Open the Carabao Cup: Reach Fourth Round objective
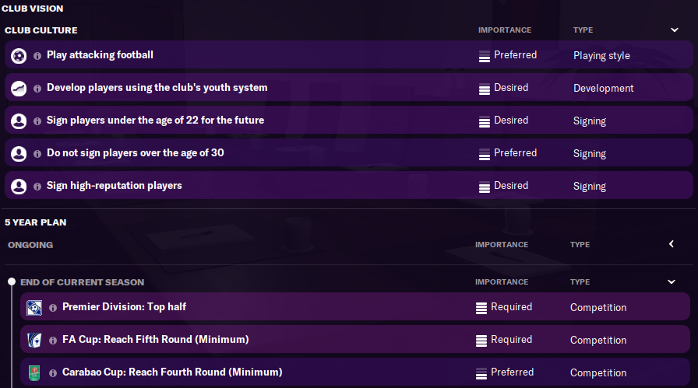Viewport: 698px width, 388px height. (x=354, y=372)
